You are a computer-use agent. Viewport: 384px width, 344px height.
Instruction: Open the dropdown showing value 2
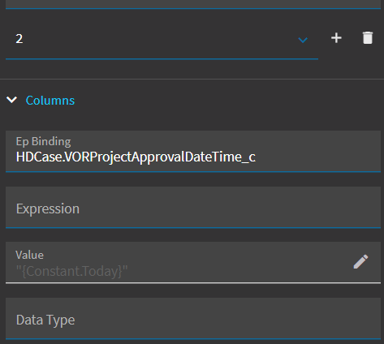162,39
